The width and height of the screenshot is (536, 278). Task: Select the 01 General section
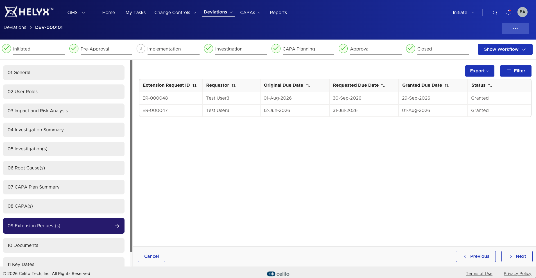click(64, 73)
